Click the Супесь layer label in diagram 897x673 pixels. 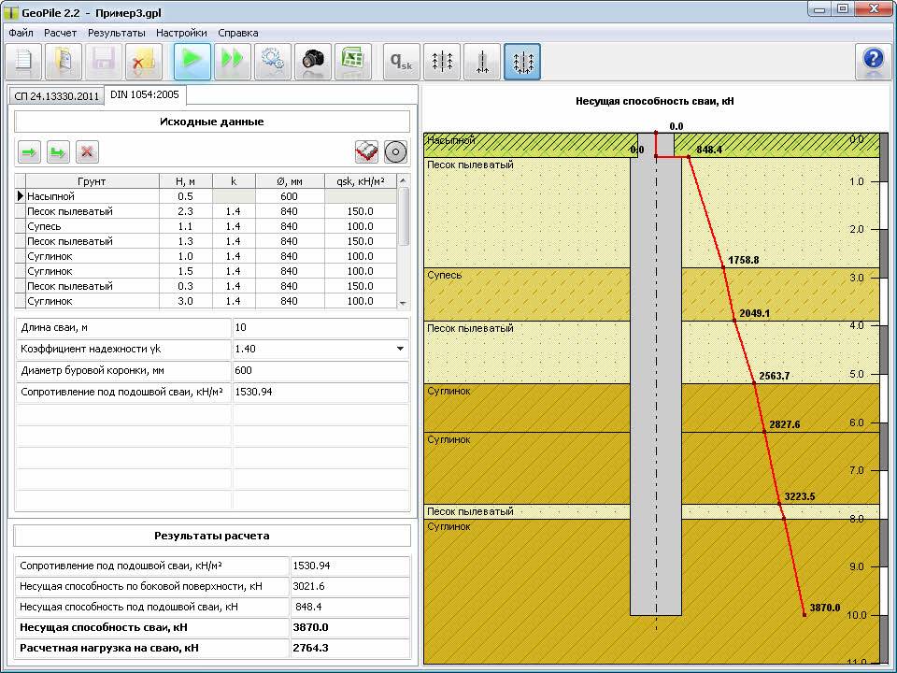coord(445,275)
